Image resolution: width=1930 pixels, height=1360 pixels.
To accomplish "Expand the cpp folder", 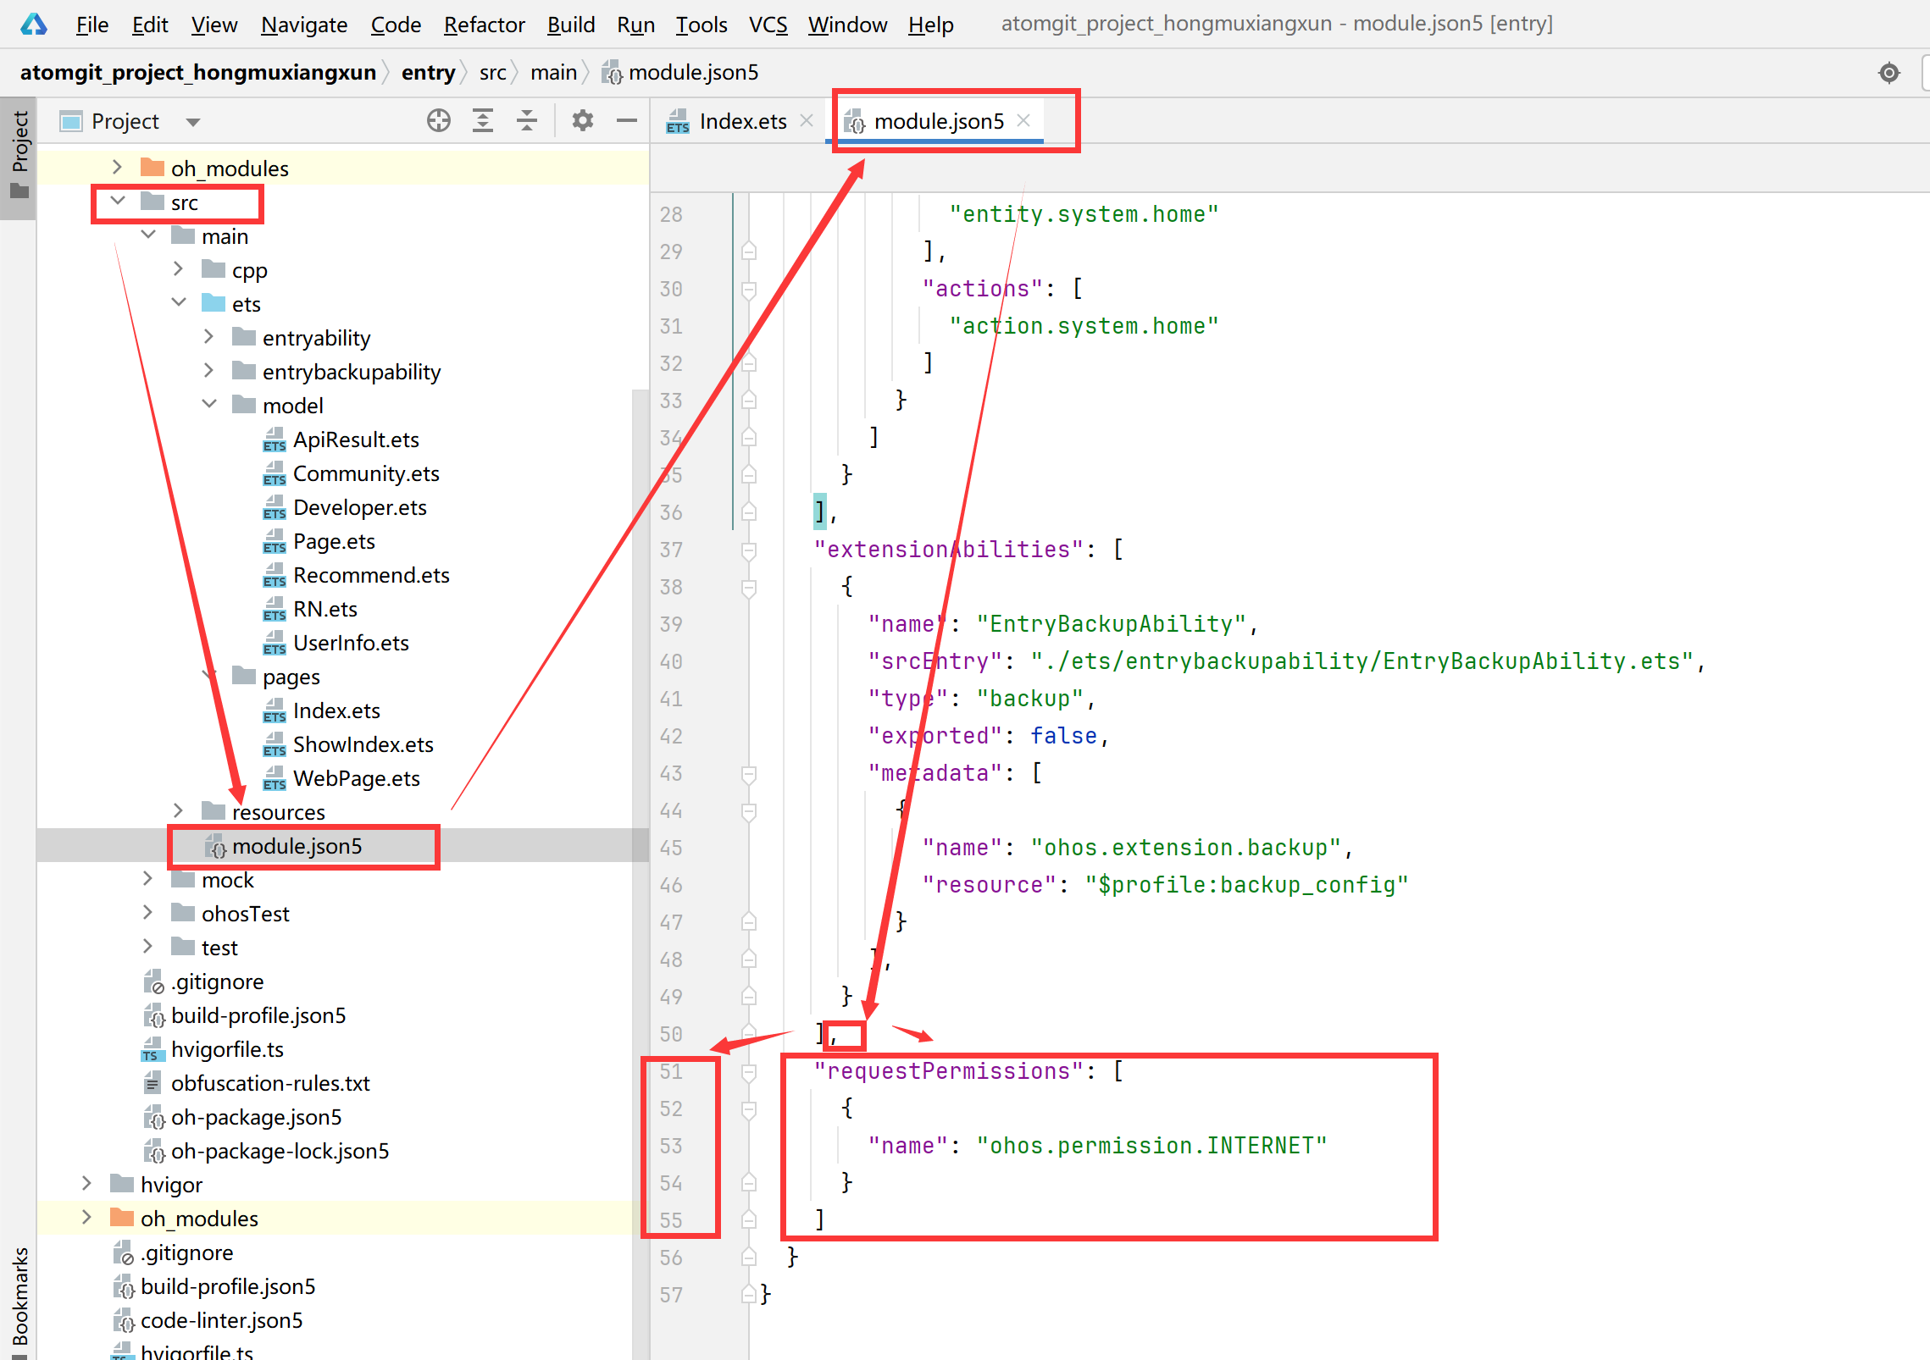I will 179,269.
